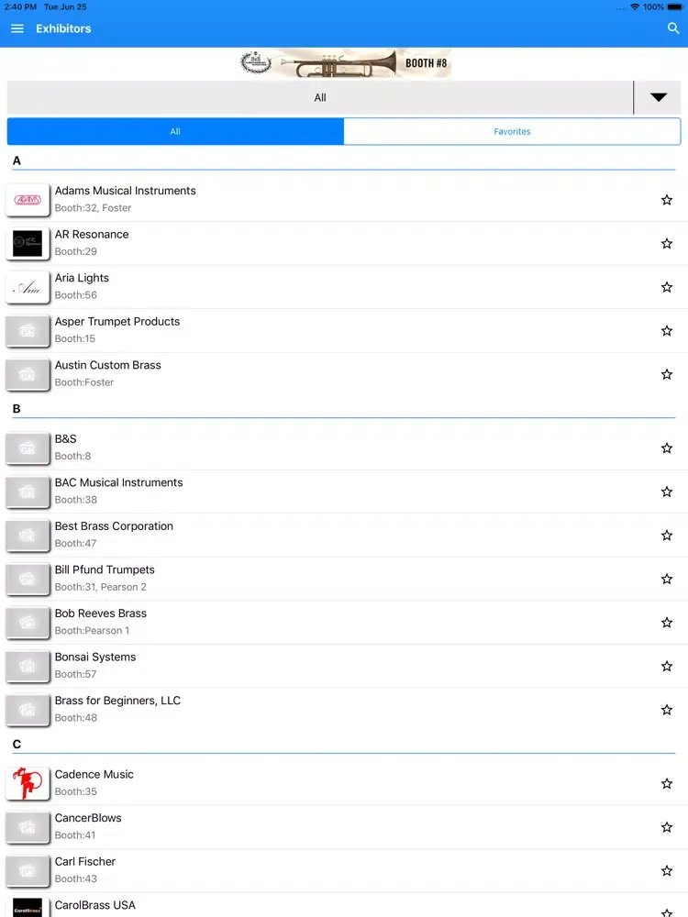The image size is (688, 917).
Task: Switch to the All tab
Action: coord(175,131)
